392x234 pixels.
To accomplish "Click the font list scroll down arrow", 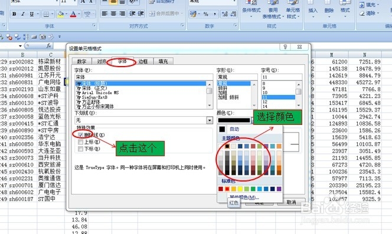I will (x=210, y=106).
